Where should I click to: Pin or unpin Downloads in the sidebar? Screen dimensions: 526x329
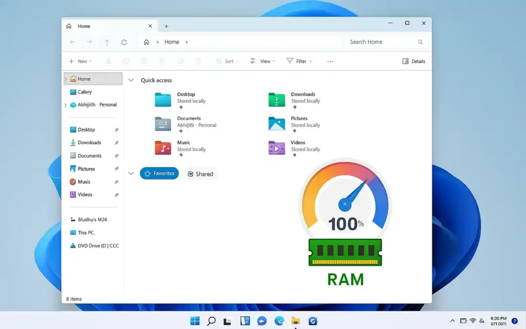[117, 142]
